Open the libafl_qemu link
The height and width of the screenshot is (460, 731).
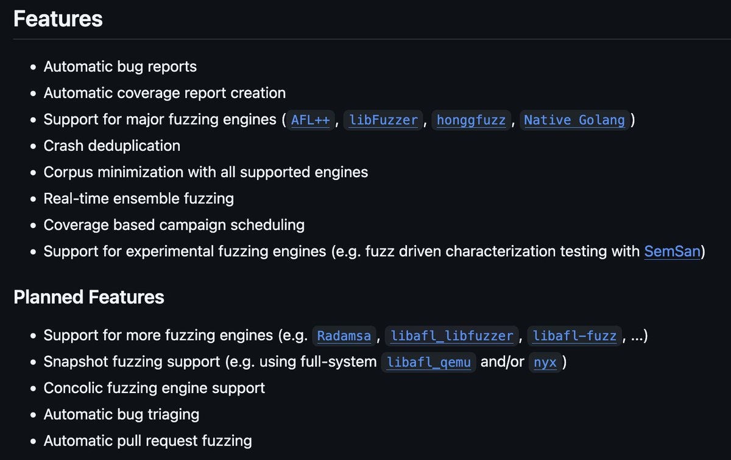click(428, 362)
